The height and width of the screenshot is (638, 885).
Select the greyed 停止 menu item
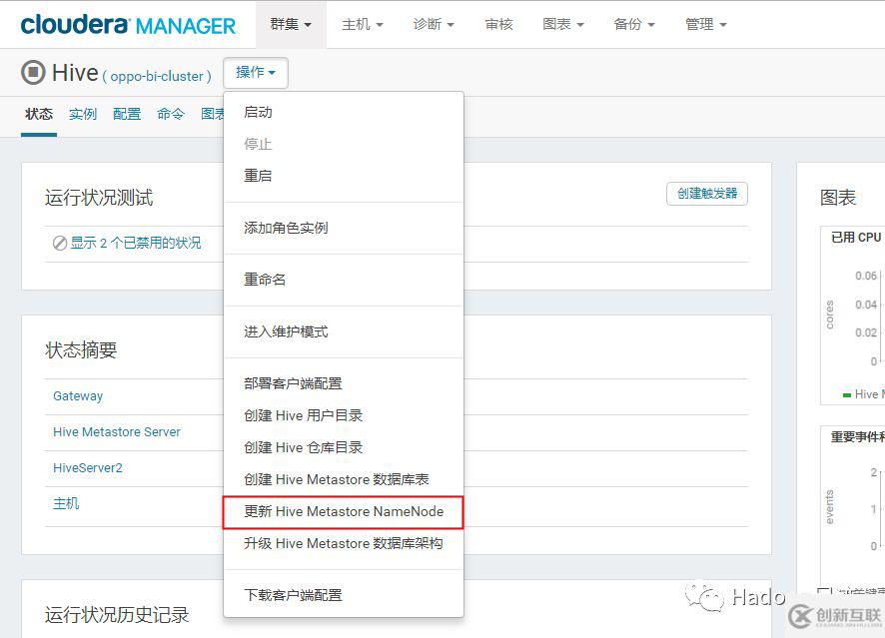tap(344, 145)
